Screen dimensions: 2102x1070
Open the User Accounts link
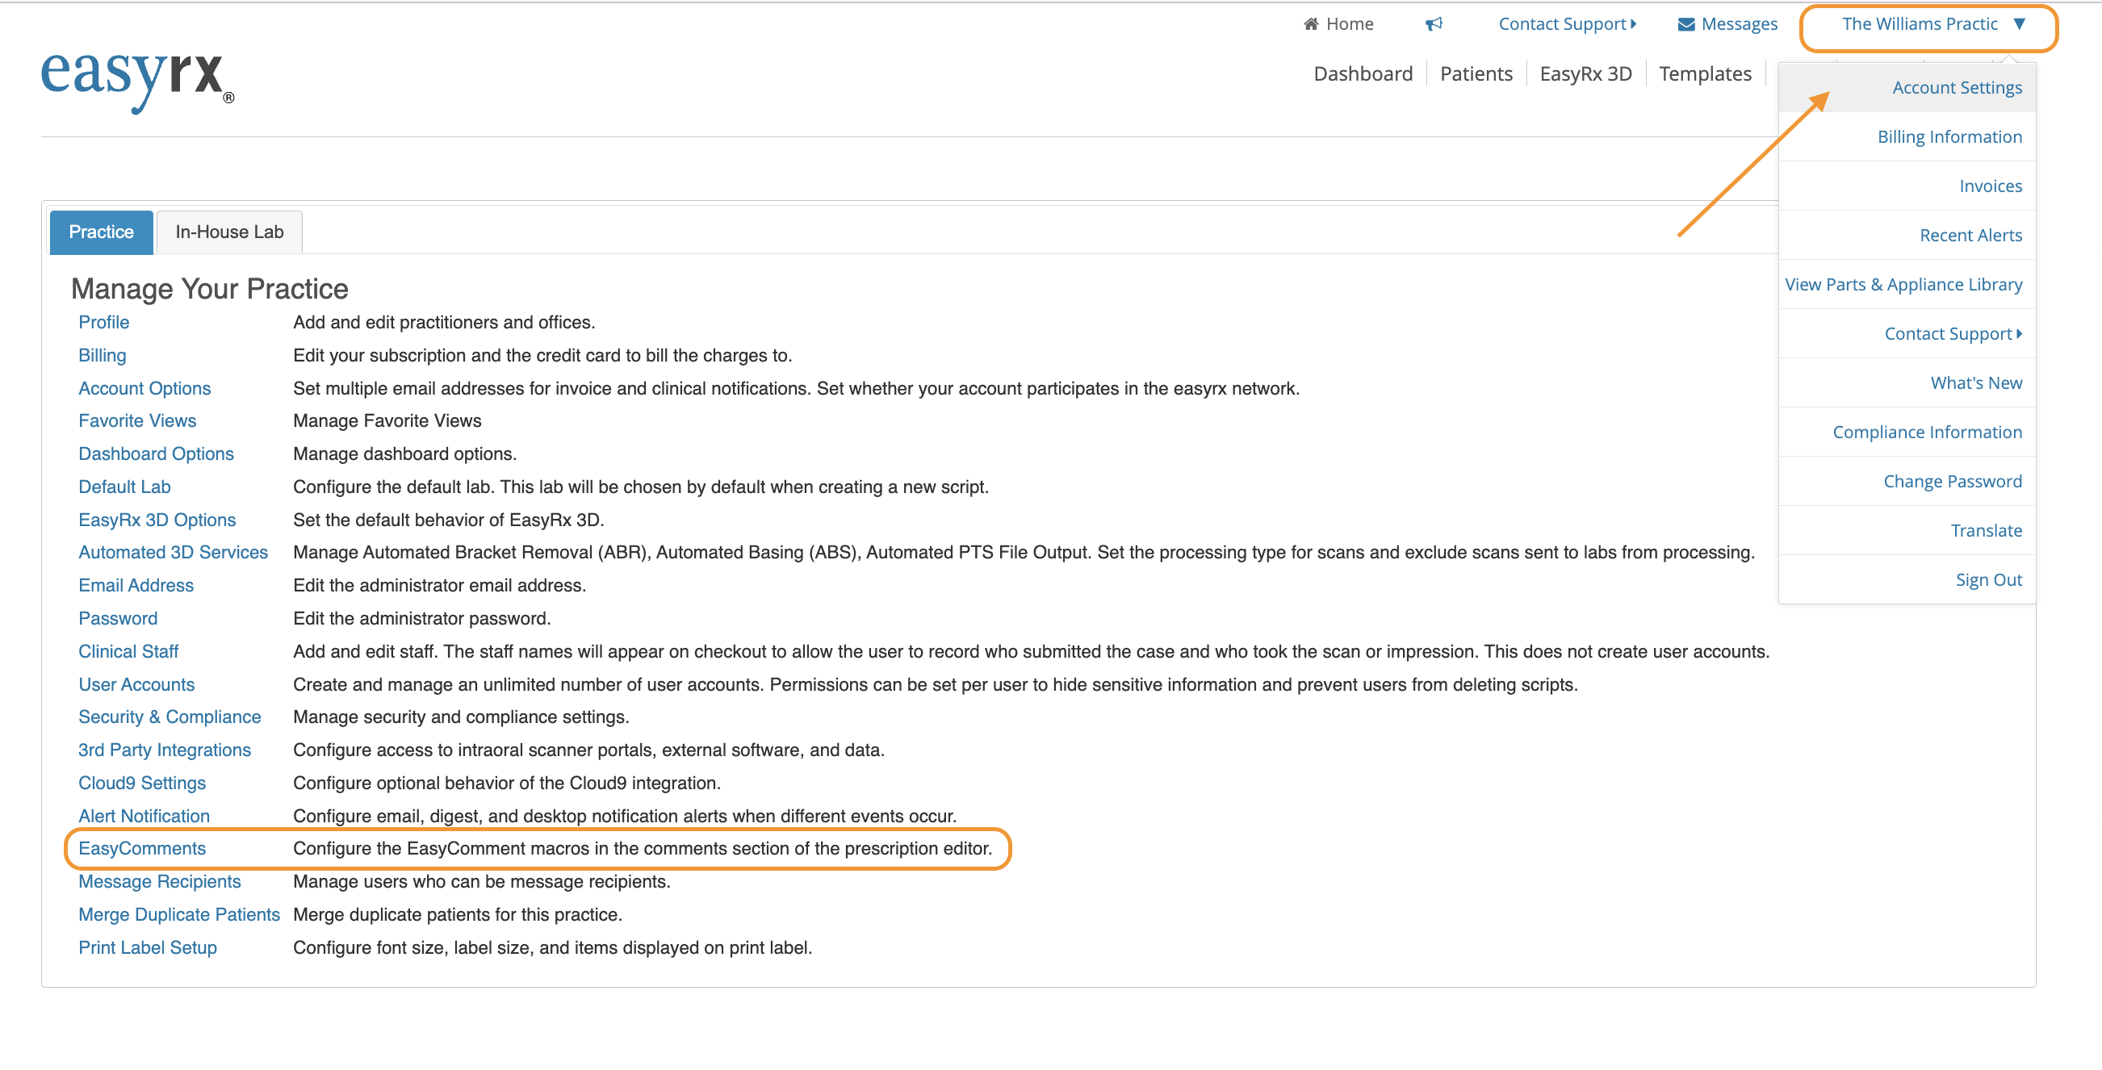tap(136, 684)
